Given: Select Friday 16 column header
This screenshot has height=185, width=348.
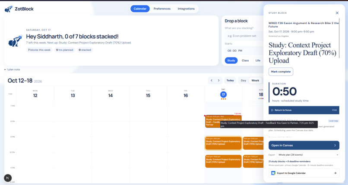Looking at the screenshot, I should [x=186, y=94].
